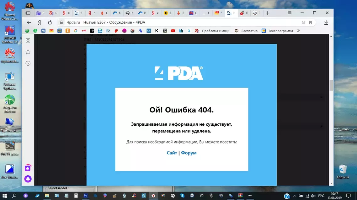The width and height of the screenshot is (357, 200).
Task: Open the Skype bookmark icon
Action: click(165, 31)
